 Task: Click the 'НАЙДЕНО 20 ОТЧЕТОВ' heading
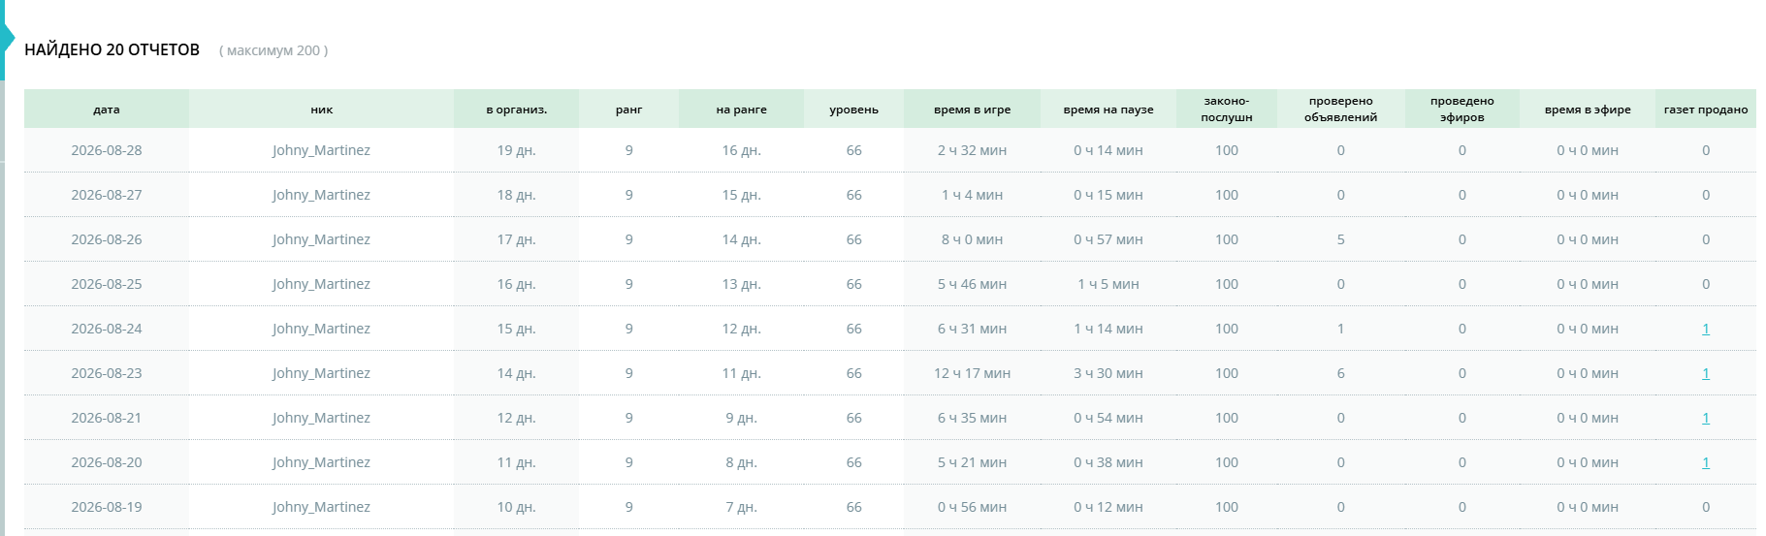(x=112, y=49)
